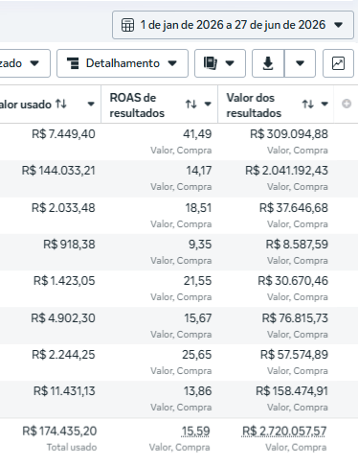Click total result value R$ 2.720.057,57
Image resolution: width=358 pixels, height=468 pixels.
(x=284, y=431)
